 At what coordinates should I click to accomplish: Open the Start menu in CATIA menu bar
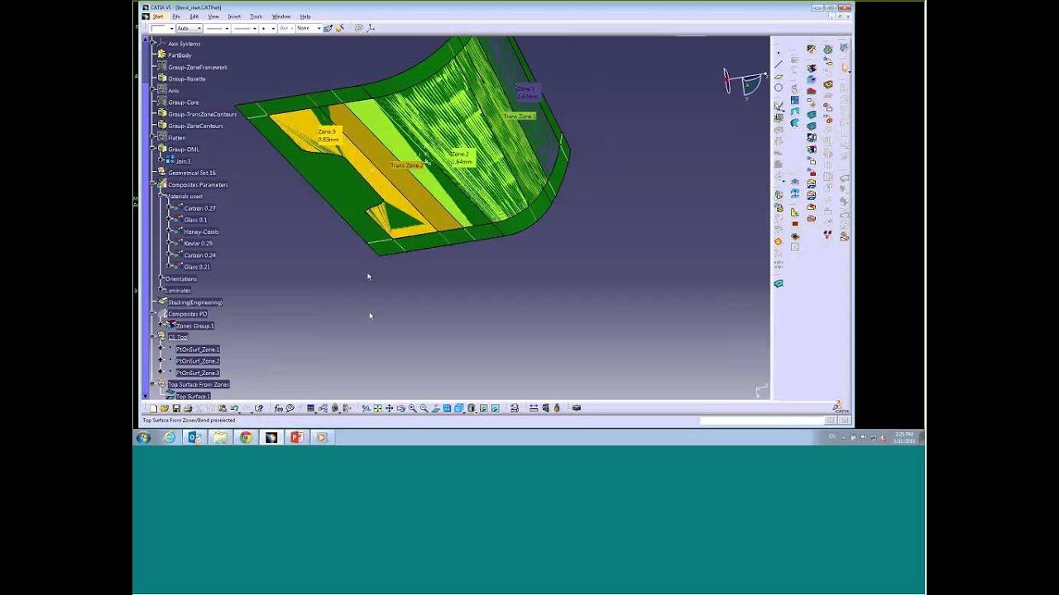[x=157, y=17]
